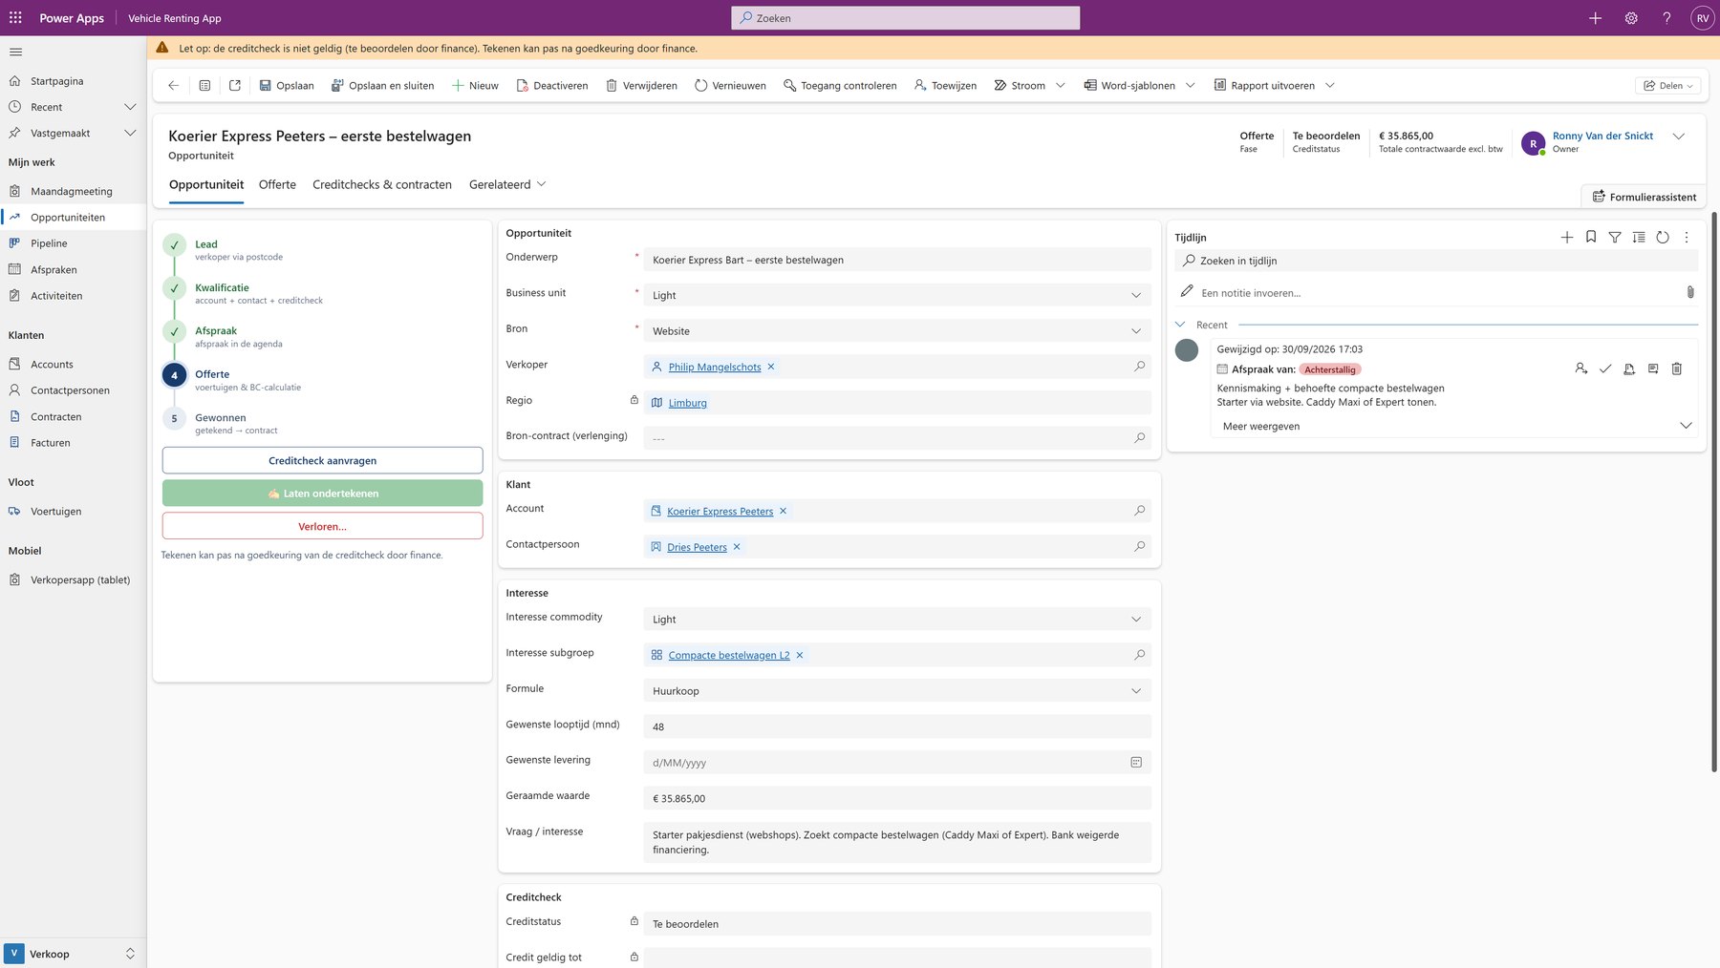Open calendar picker for Gewenste levering
This screenshot has width=1720, height=968.
click(x=1136, y=763)
